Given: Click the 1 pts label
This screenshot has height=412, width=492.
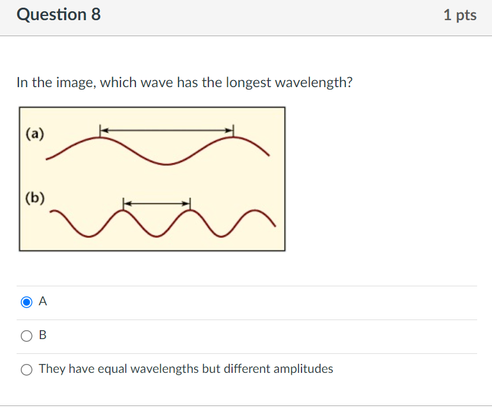Looking at the screenshot, I should pyautogui.click(x=460, y=15).
